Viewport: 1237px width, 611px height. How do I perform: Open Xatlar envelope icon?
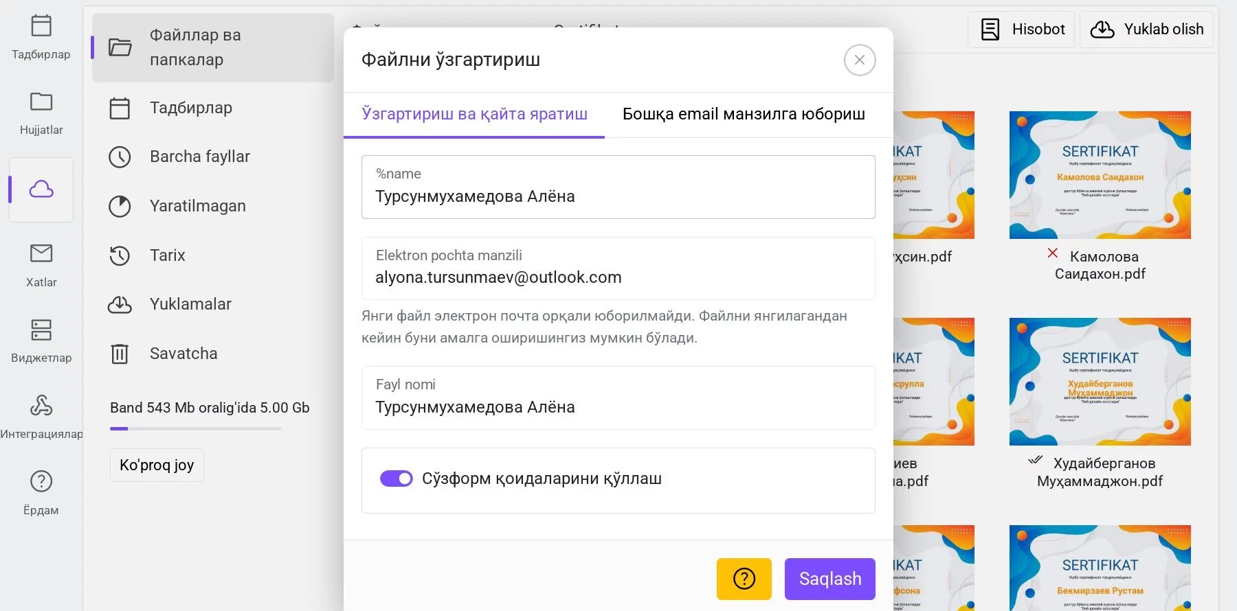[x=41, y=253]
